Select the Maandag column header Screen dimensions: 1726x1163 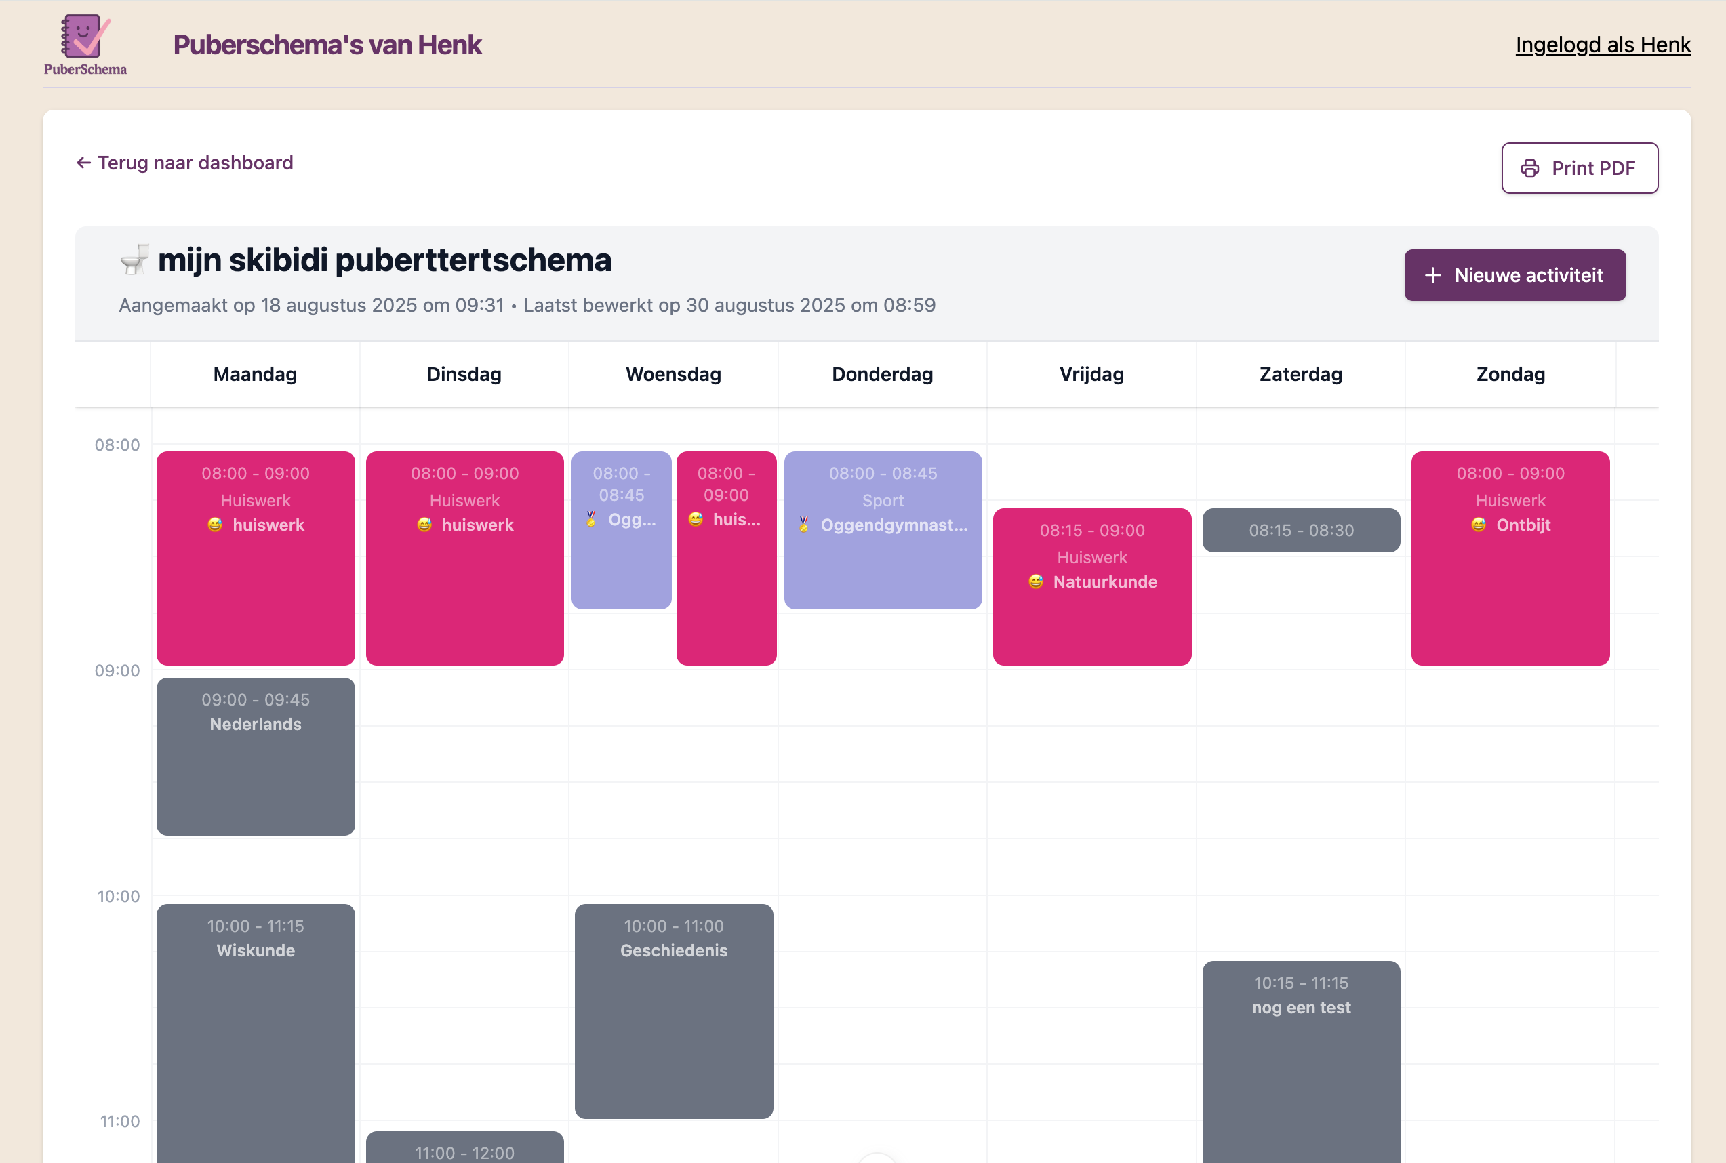click(255, 374)
